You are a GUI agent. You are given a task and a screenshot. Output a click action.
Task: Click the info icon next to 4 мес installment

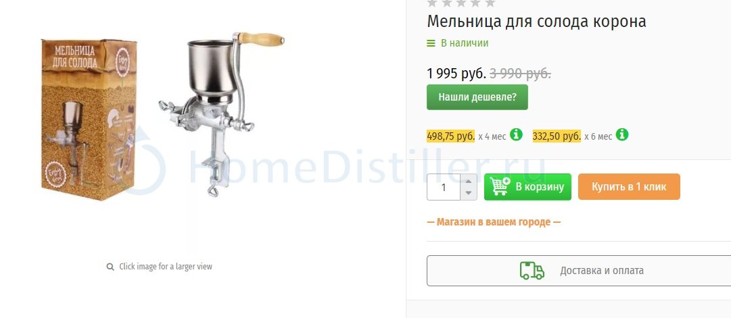(516, 135)
